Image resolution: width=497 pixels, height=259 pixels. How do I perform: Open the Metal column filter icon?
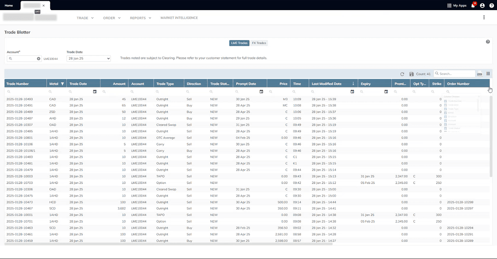coord(62,84)
